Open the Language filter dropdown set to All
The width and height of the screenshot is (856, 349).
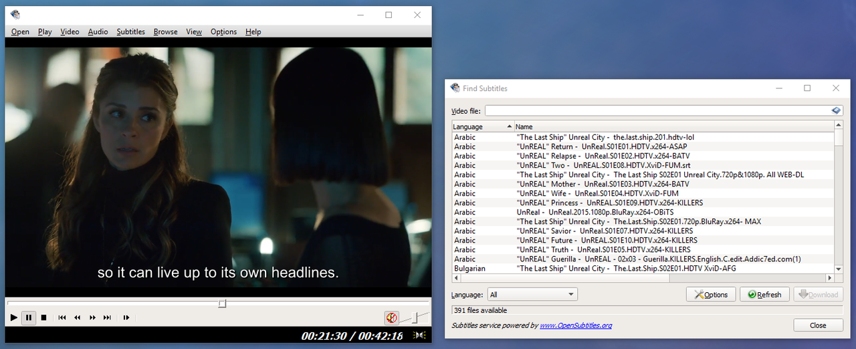click(x=532, y=294)
